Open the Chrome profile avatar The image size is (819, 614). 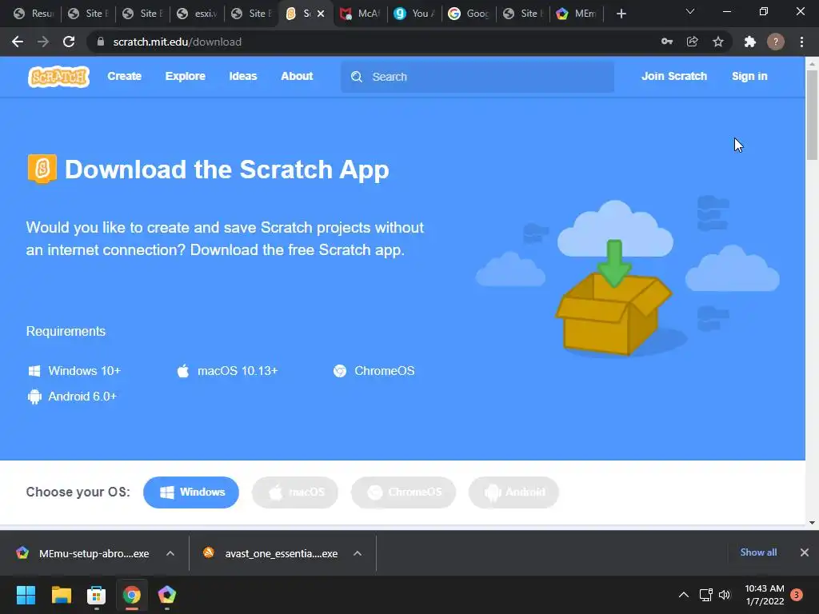(x=776, y=42)
